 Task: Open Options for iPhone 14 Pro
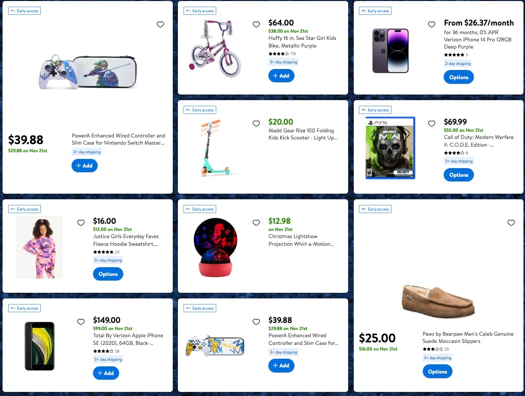459,77
